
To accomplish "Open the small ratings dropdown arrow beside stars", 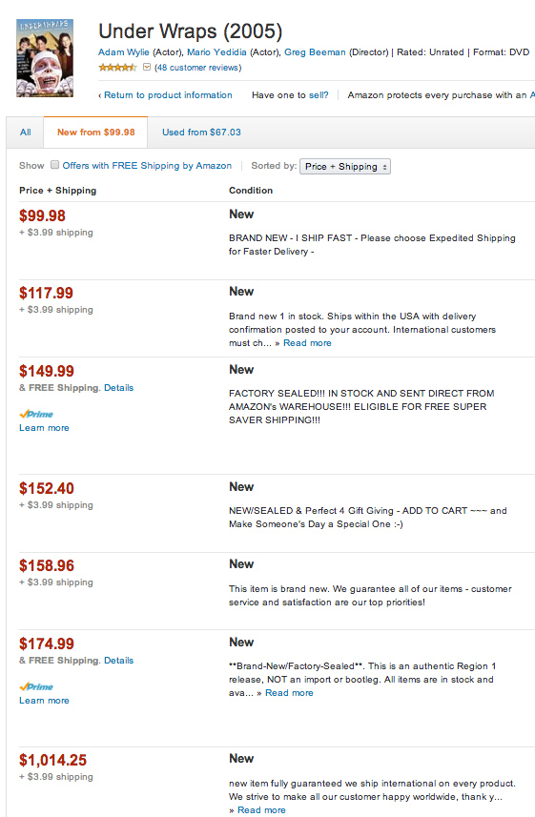I will point(147,68).
